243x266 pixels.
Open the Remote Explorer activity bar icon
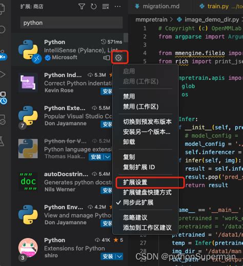click(3, 120)
